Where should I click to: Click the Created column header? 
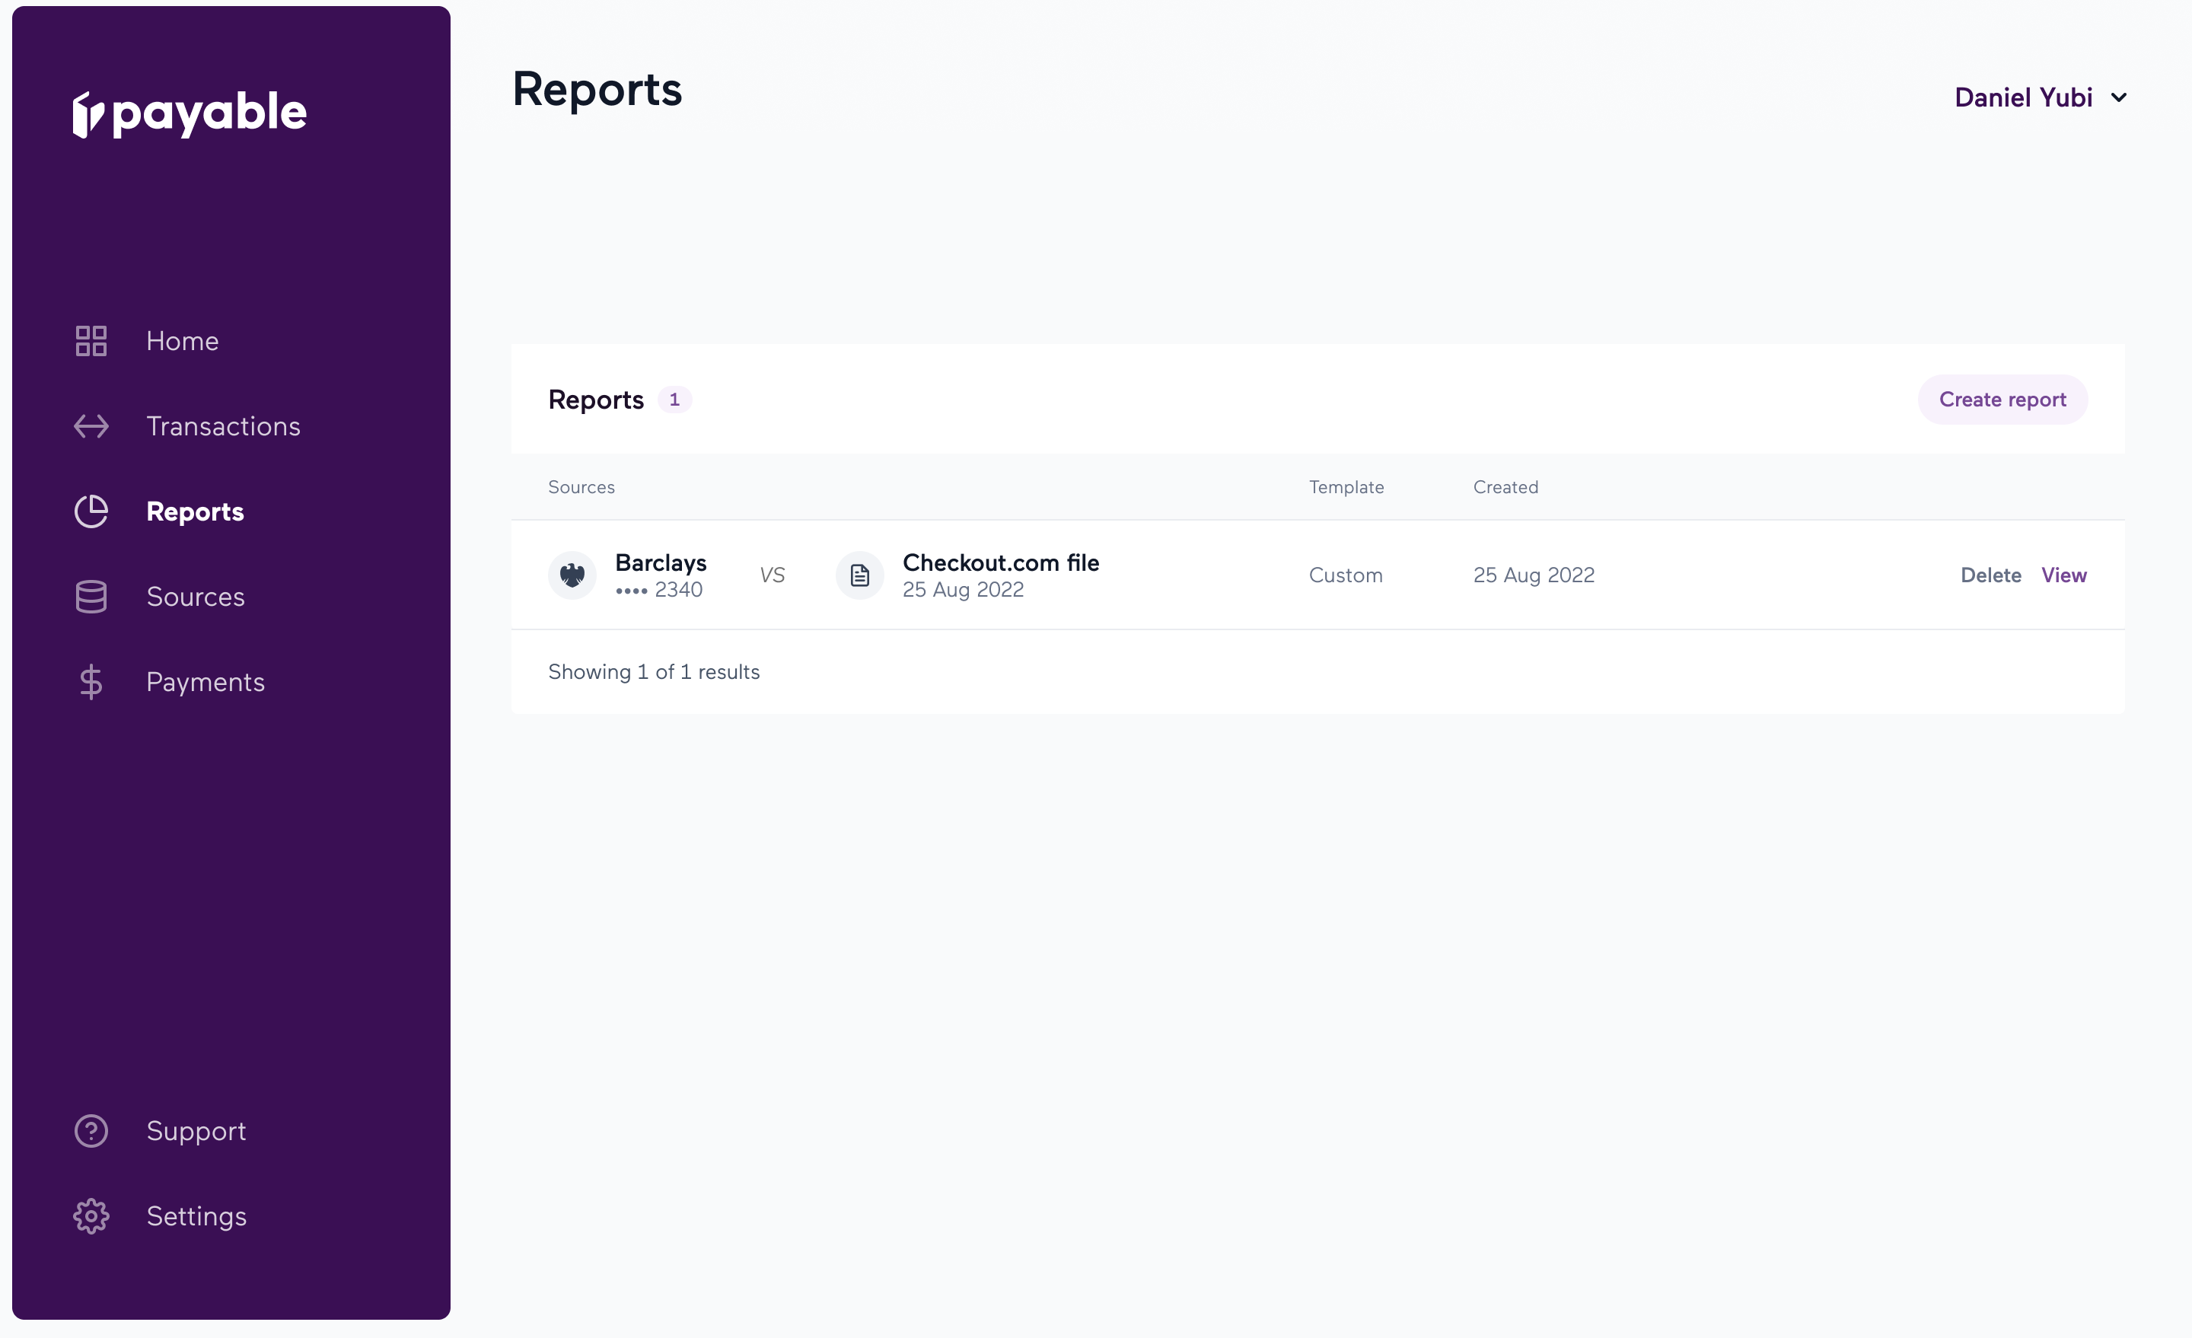[x=1505, y=488]
